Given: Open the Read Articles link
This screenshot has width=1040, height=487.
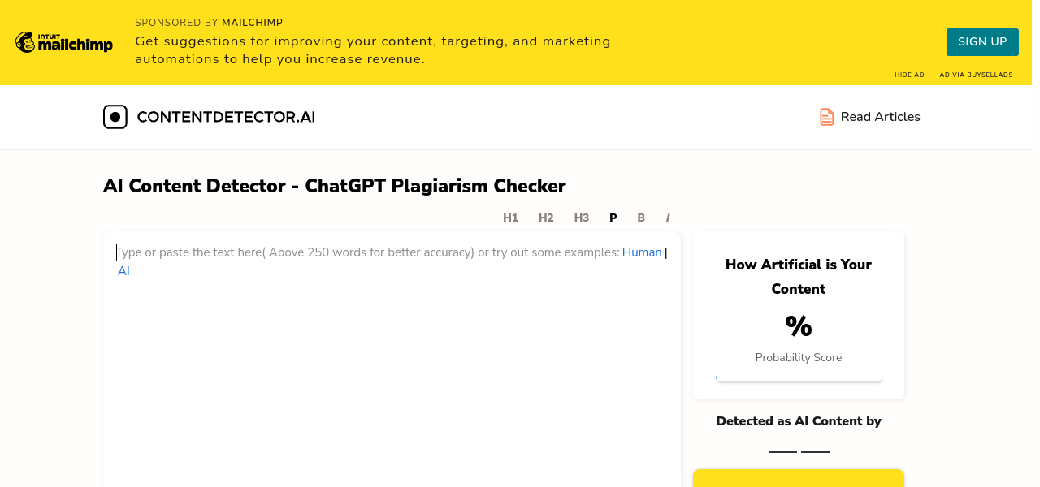Looking at the screenshot, I should pyautogui.click(x=880, y=117).
